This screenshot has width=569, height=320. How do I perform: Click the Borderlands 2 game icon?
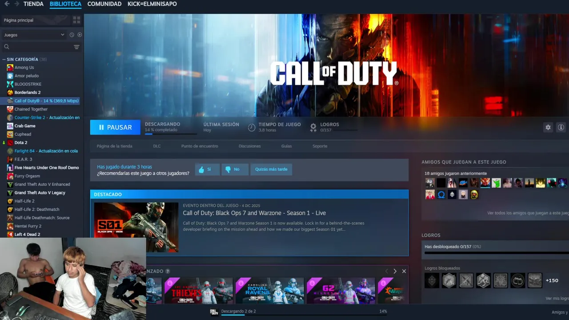pyautogui.click(x=10, y=92)
